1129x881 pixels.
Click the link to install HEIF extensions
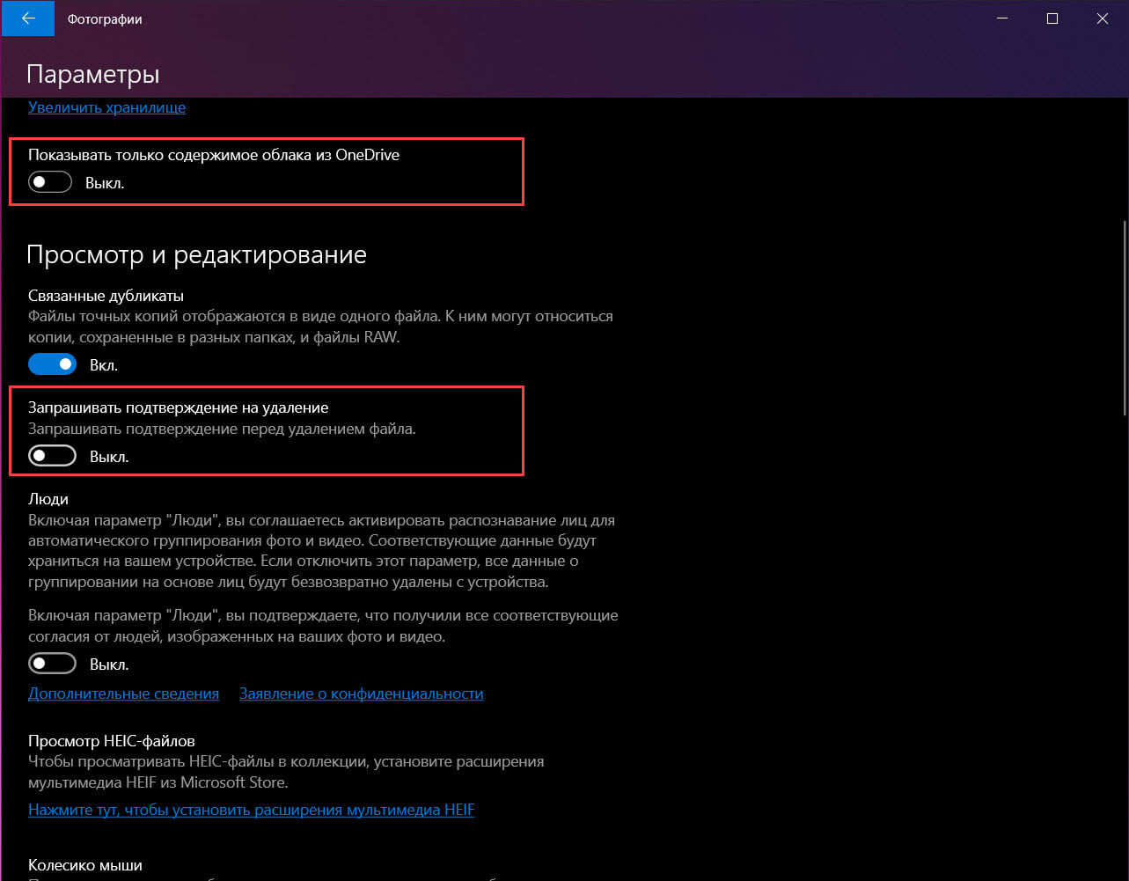click(x=251, y=810)
